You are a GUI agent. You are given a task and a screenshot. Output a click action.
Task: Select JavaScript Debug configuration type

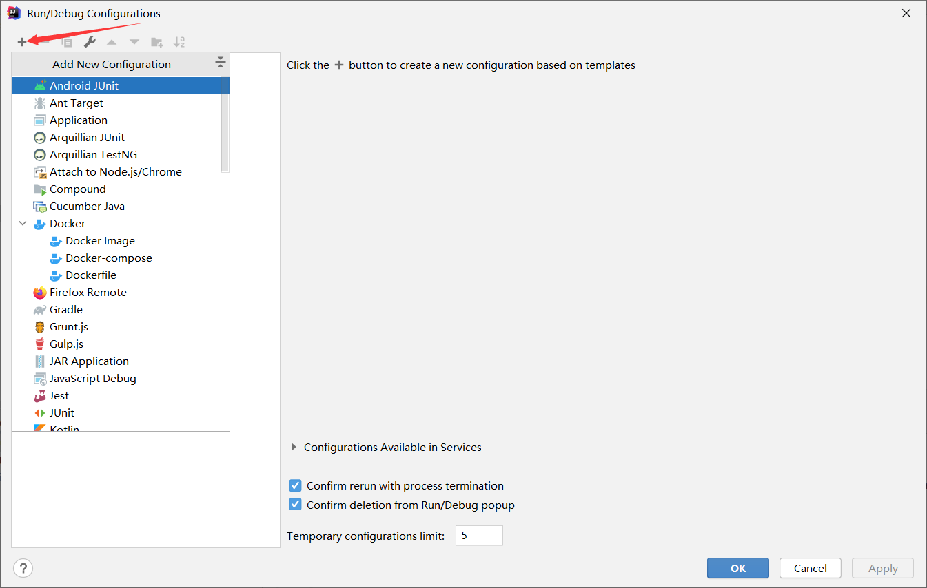121,378
